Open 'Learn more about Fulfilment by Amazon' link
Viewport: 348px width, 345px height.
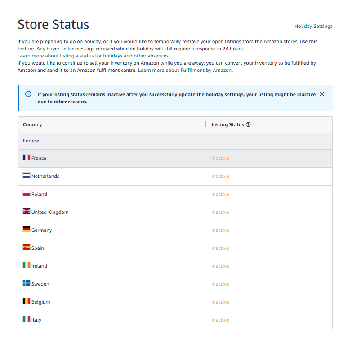pyautogui.click(x=185, y=70)
